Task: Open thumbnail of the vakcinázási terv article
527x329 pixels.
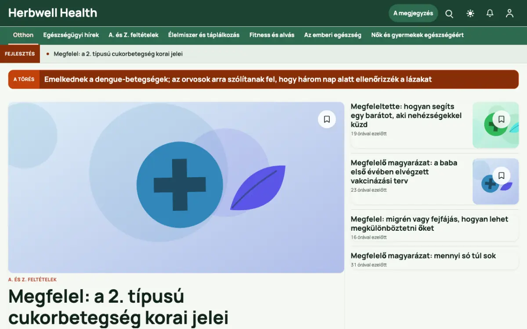Action: 495,181
